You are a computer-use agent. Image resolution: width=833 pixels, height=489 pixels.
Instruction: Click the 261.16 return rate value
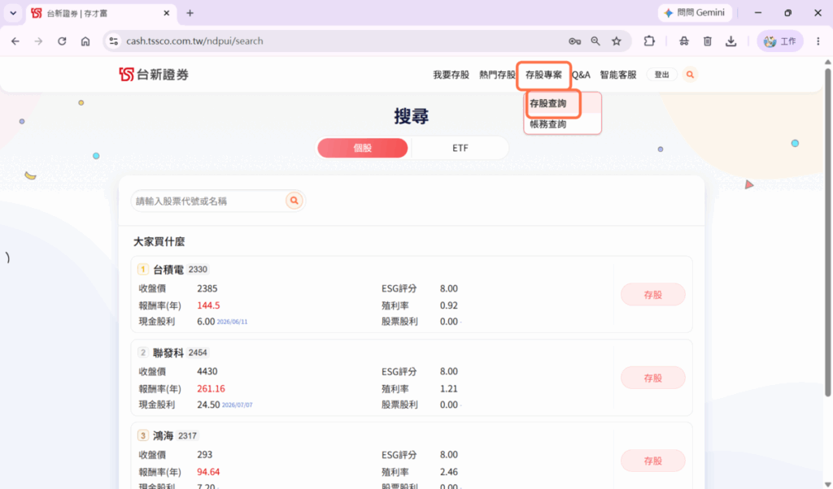[211, 389]
